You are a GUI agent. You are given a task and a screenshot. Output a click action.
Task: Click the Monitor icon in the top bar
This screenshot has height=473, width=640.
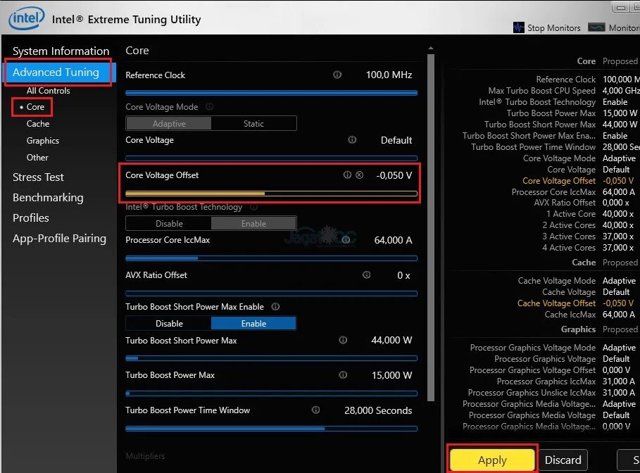tap(596, 27)
